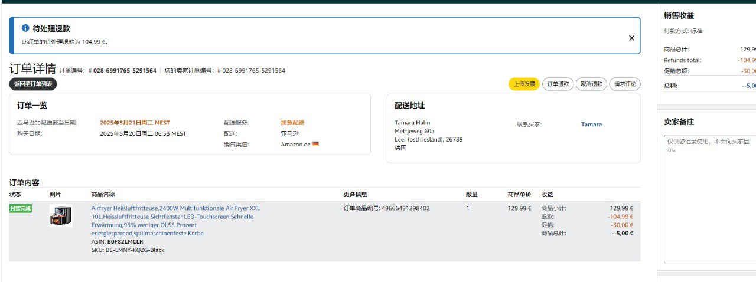Click the orange 加急配送 shipping service text
This screenshot has width=756, height=282.
point(292,123)
